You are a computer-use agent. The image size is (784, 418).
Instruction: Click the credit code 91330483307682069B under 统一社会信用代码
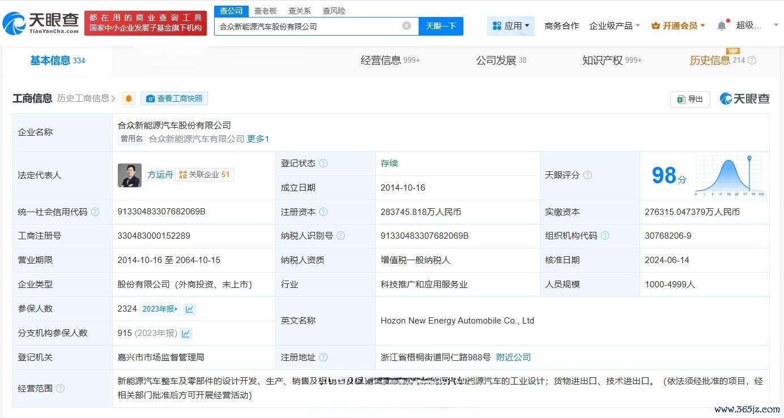[161, 212]
